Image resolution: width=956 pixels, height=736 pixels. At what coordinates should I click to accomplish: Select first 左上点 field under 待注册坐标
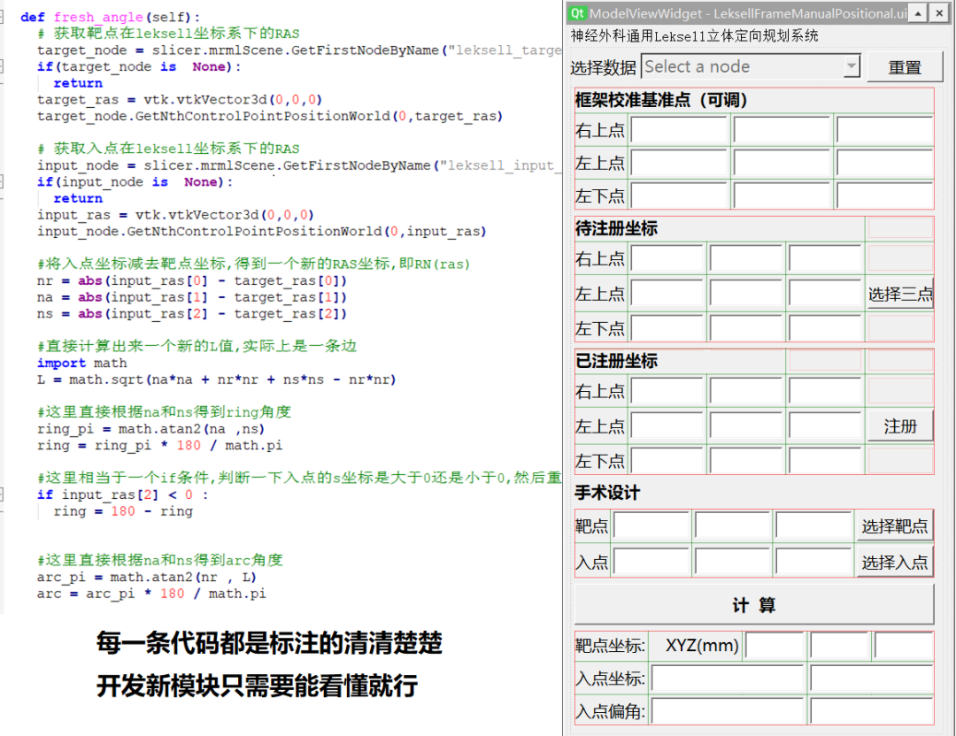coord(667,294)
